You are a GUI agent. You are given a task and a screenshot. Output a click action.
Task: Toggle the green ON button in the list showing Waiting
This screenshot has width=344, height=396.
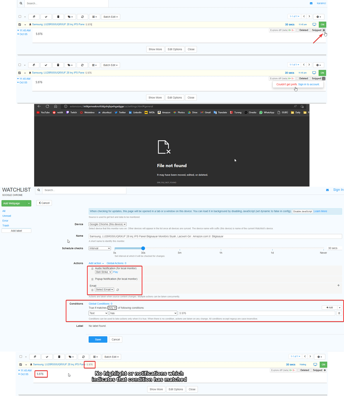tap(323, 364)
